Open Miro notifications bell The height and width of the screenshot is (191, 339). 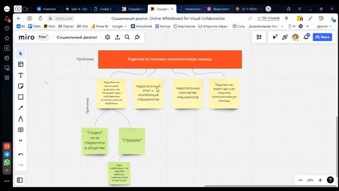[x=306, y=37]
